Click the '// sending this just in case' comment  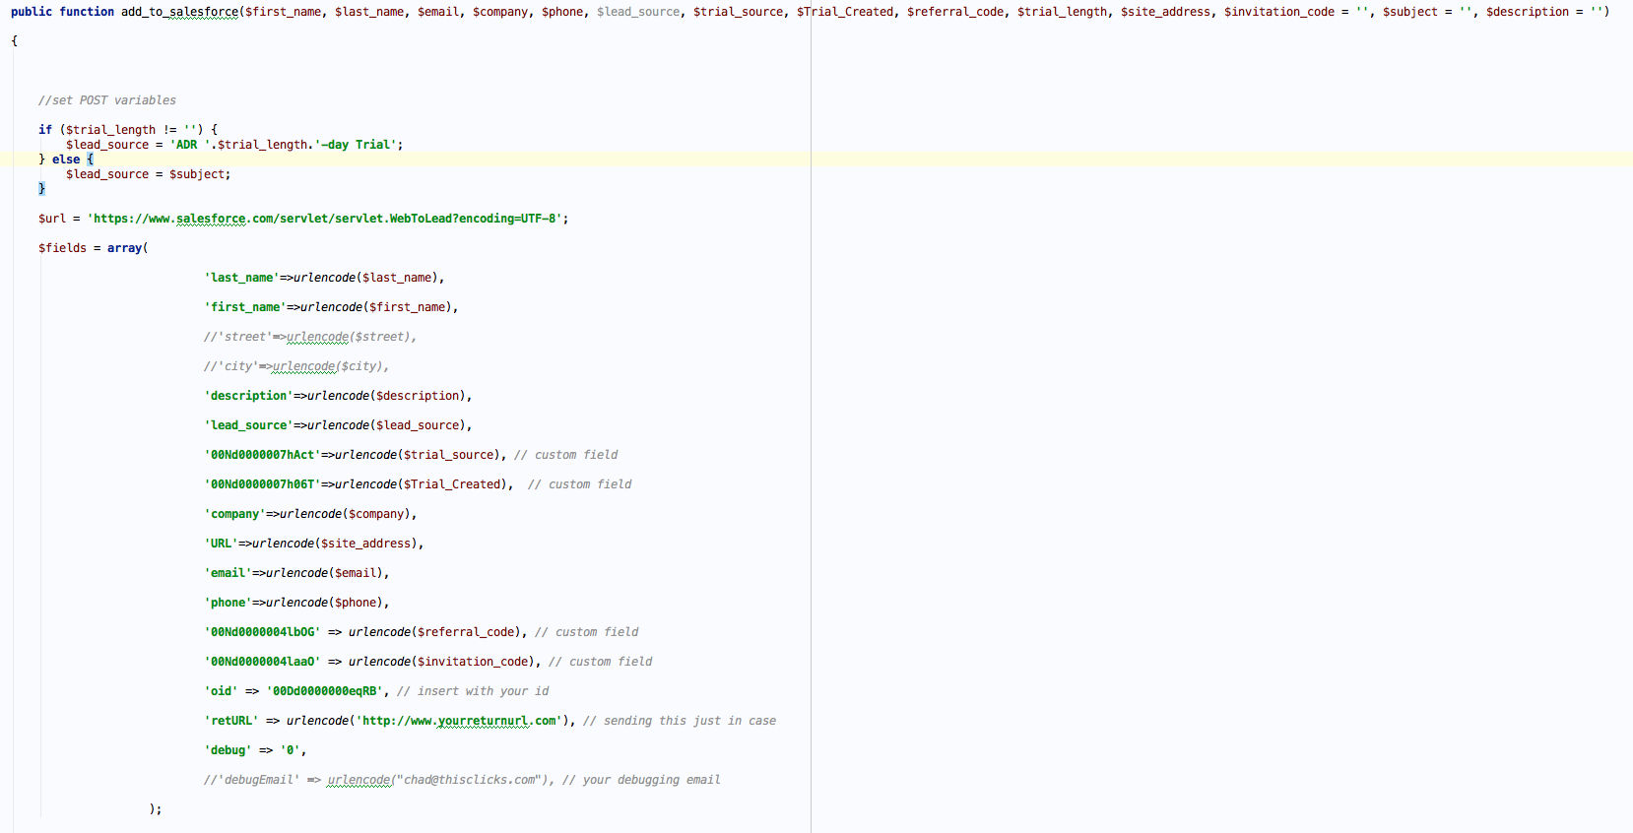pyautogui.click(x=680, y=721)
